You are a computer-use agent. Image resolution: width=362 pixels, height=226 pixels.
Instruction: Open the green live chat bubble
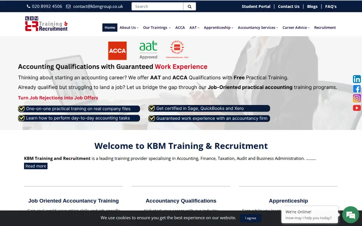(350, 215)
